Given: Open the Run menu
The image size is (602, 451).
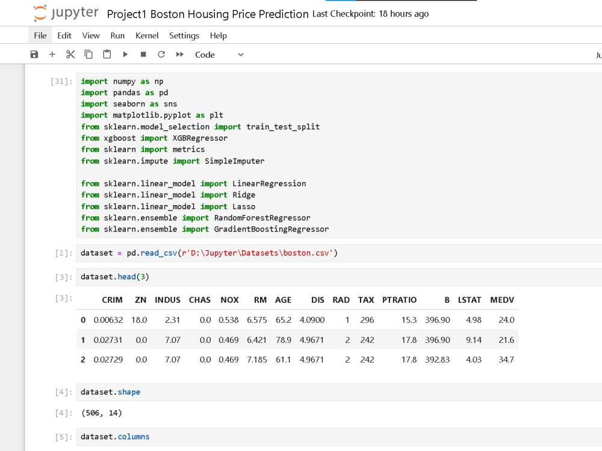Looking at the screenshot, I should pos(117,35).
